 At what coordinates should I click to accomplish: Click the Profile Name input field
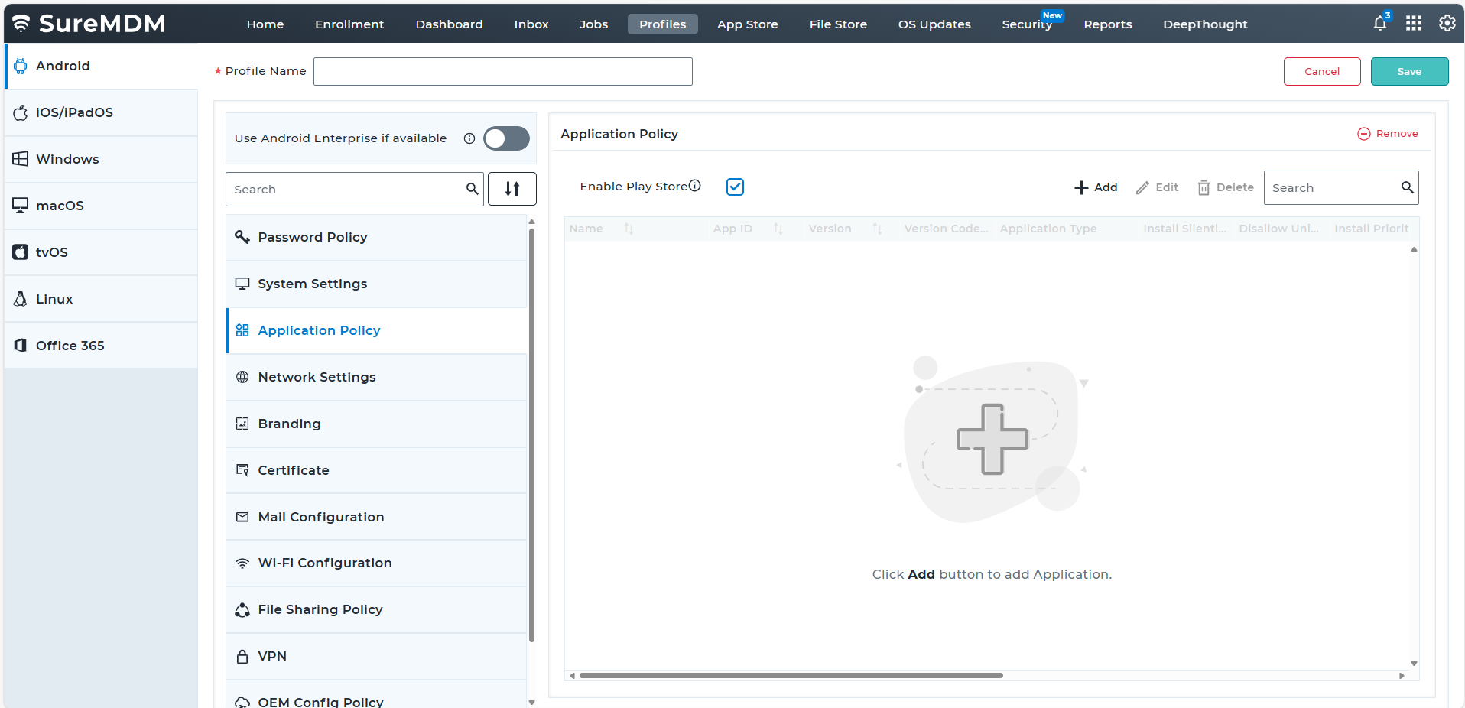click(502, 71)
